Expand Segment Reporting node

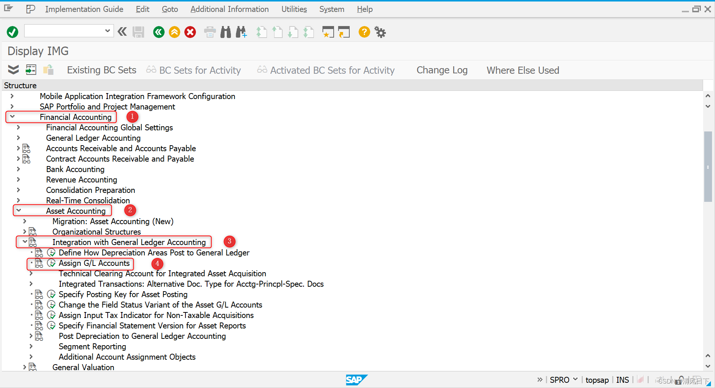(x=31, y=346)
